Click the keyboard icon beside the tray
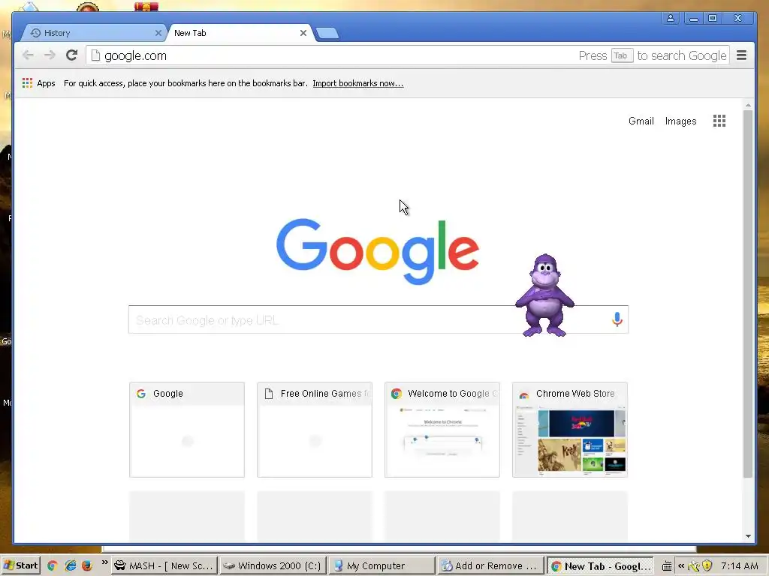Viewport: 769px width, 576px height. click(667, 566)
